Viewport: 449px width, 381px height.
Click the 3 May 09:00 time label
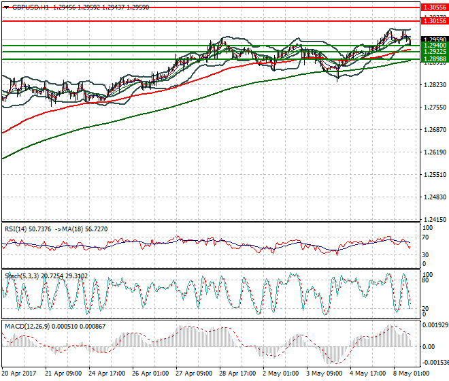click(x=324, y=374)
